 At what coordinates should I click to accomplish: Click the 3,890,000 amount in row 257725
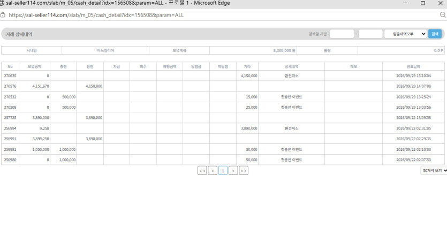pos(94,117)
